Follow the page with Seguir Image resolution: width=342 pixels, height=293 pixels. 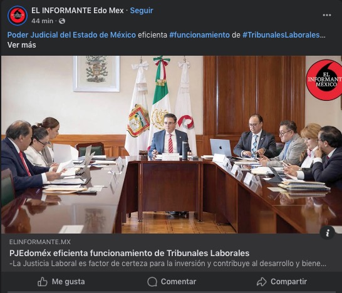[142, 11]
